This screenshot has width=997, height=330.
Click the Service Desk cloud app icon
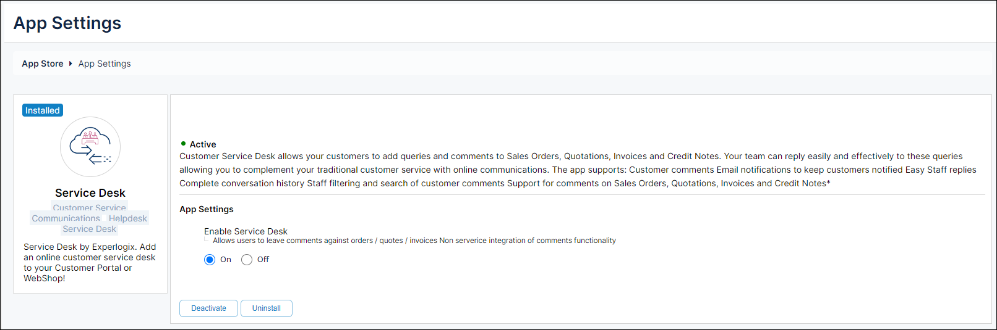(x=90, y=147)
